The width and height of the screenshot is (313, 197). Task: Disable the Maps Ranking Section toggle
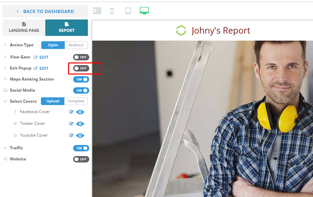[x=81, y=80]
